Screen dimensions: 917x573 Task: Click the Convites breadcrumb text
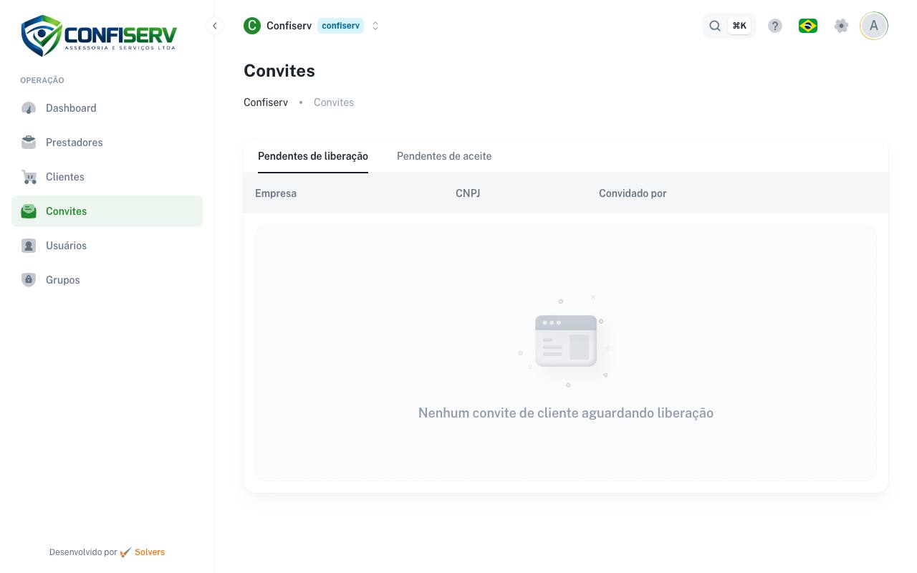pyautogui.click(x=334, y=102)
